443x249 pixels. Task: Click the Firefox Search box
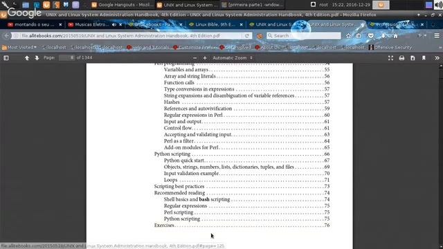[x=304, y=36]
